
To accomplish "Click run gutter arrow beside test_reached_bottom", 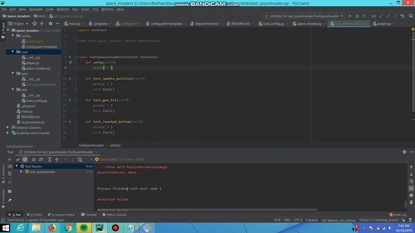I will point(70,122).
